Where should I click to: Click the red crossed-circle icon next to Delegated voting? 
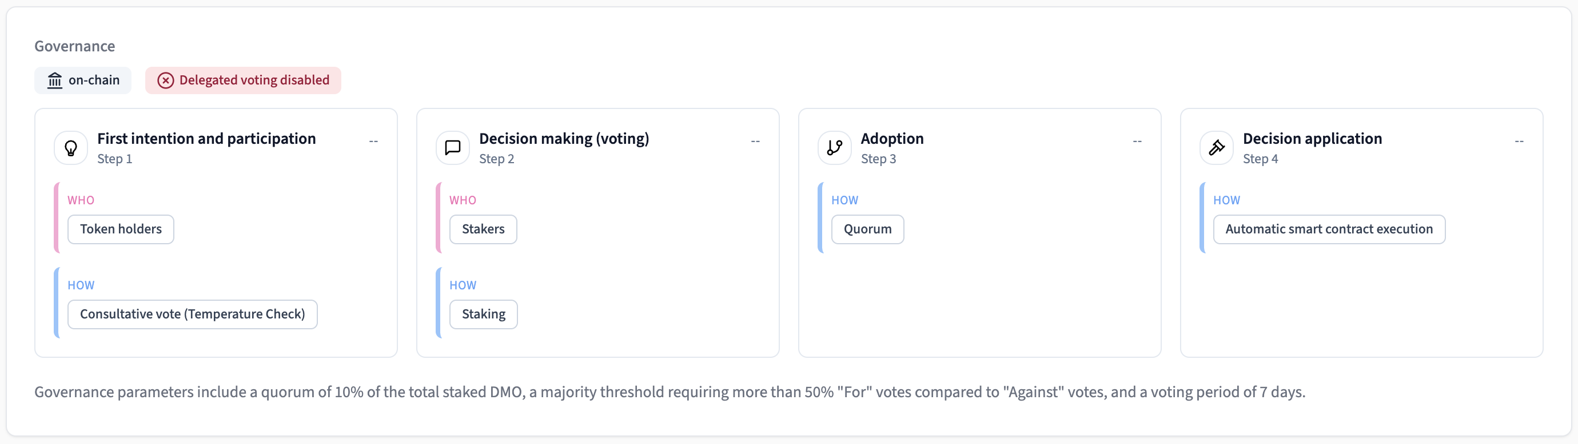pyautogui.click(x=165, y=80)
